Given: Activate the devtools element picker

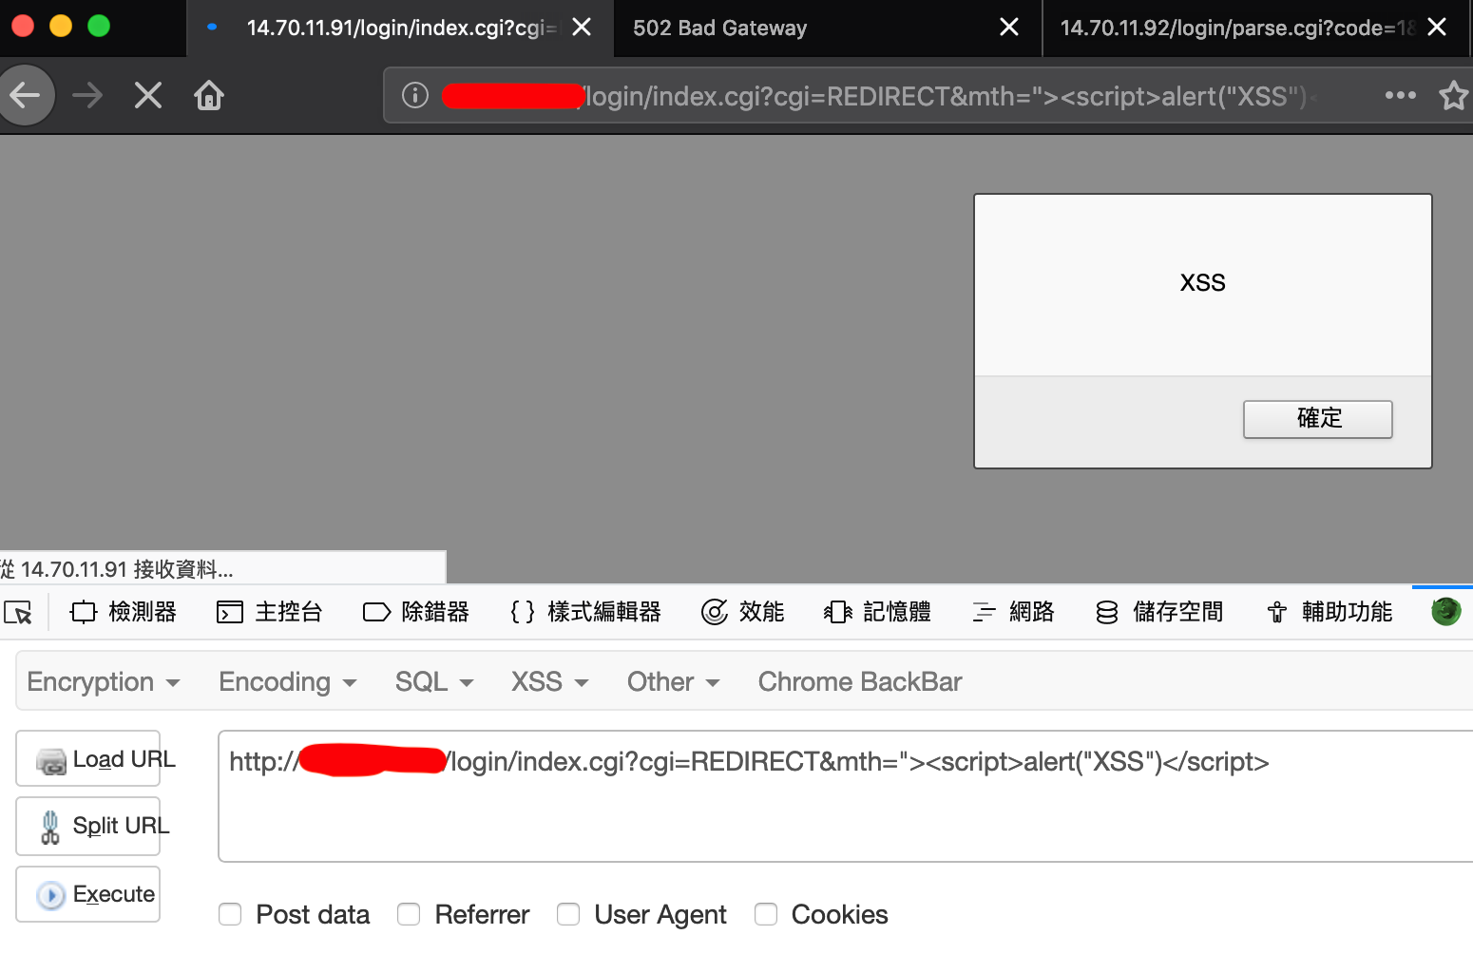Looking at the screenshot, I should 18,612.
